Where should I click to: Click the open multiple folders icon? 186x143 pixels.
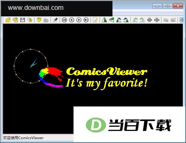coord(15,20)
